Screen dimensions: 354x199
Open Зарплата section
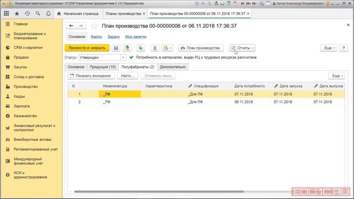pos(32,106)
